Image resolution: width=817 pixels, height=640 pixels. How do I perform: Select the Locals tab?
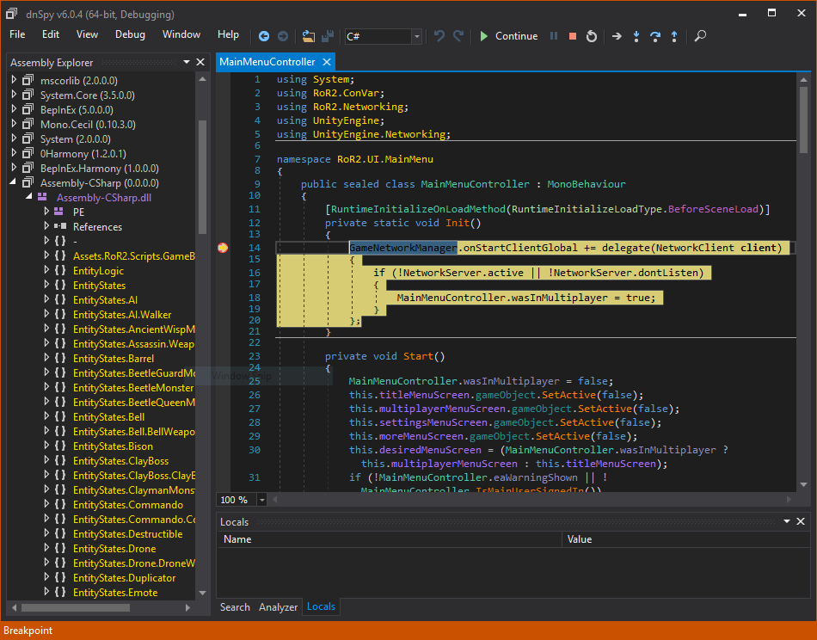pyautogui.click(x=321, y=606)
